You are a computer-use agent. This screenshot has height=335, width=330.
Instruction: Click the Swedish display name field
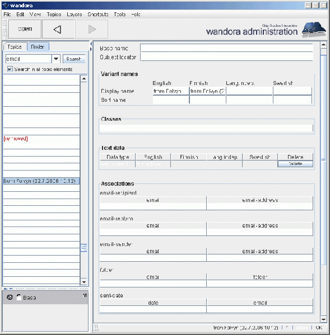point(292,91)
